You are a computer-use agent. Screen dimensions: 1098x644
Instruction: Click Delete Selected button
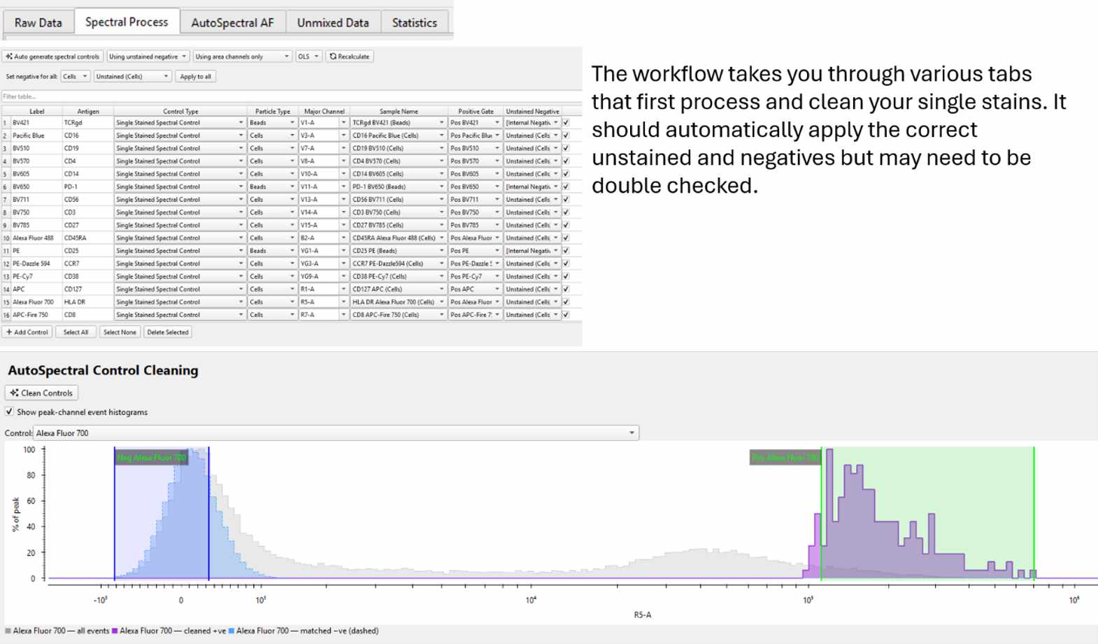pyautogui.click(x=168, y=332)
